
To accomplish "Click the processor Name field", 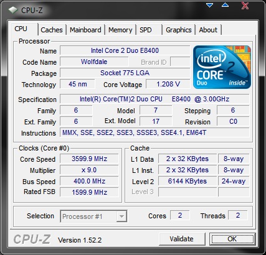I will [x=125, y=50].
